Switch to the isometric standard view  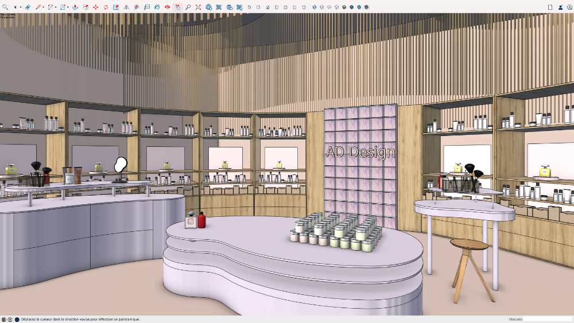coord(250,7)
